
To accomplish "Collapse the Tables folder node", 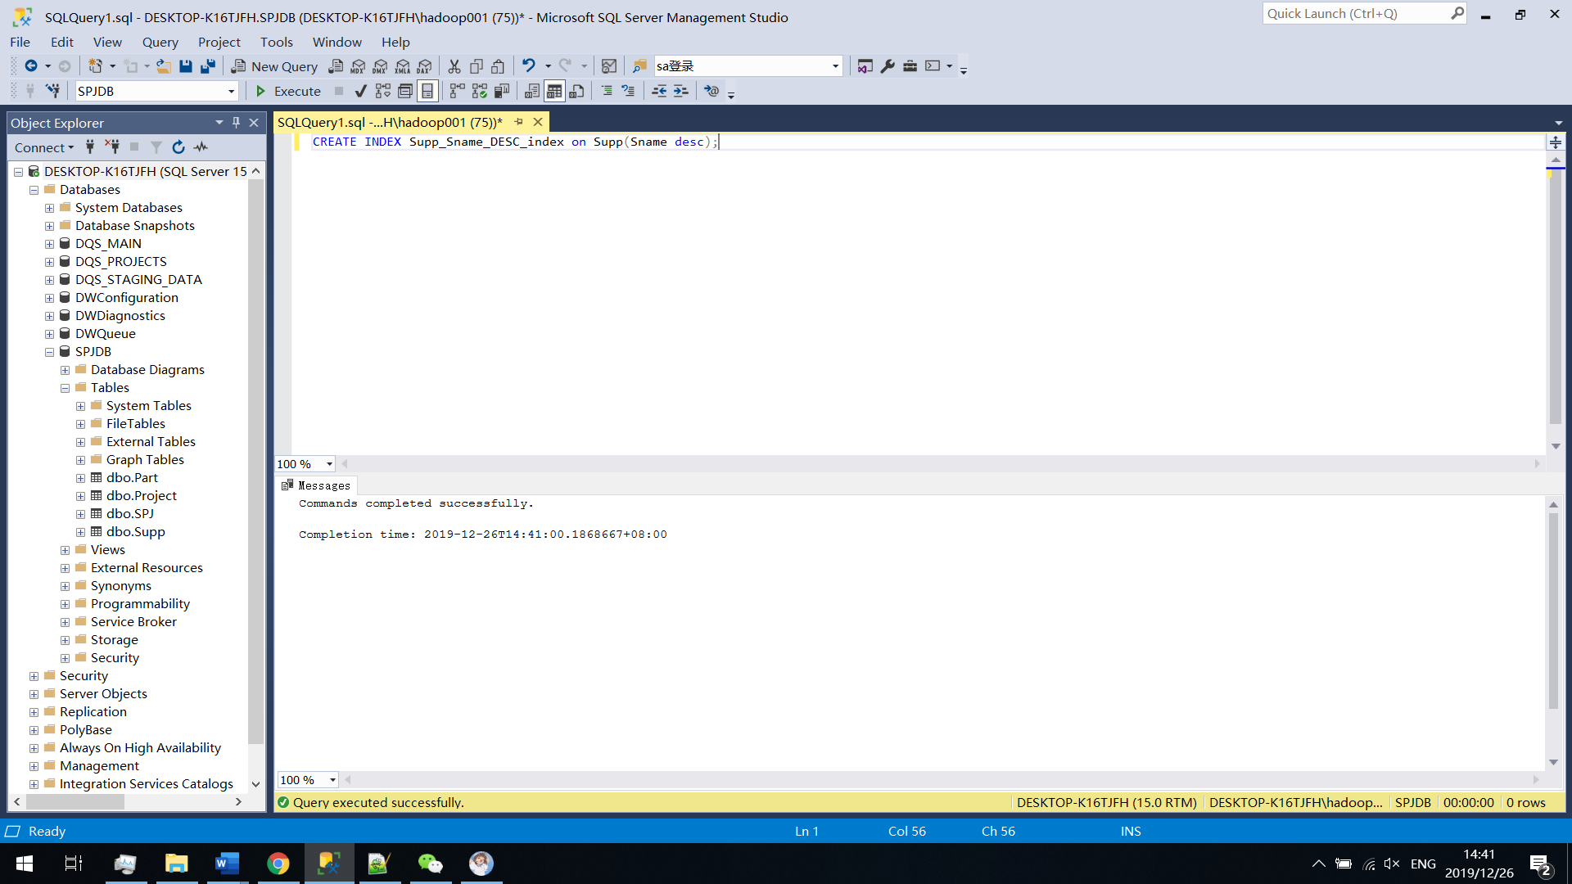I will (x=65, y=388).
